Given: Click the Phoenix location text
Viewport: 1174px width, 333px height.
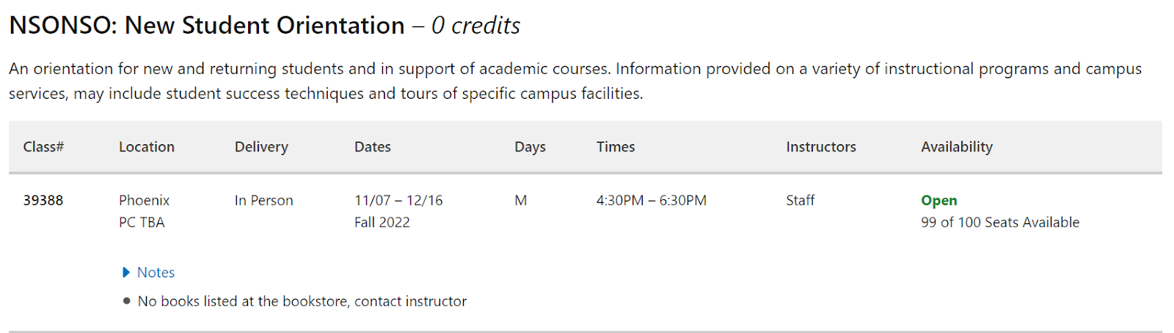Looking at the screenshot, I should click(144, 201).
